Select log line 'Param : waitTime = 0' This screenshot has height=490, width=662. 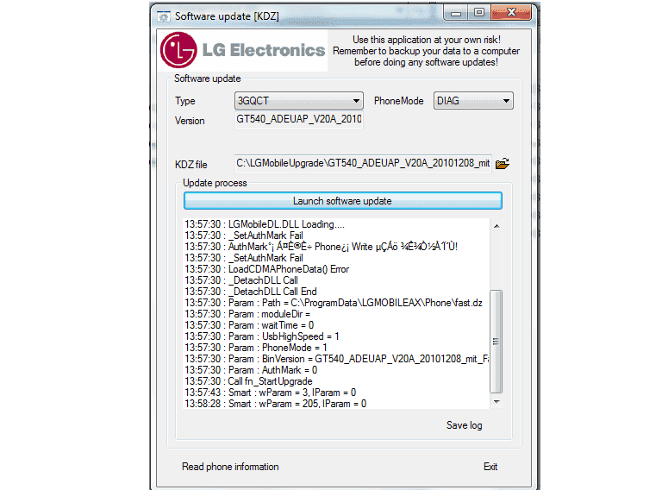coord(249,325)
